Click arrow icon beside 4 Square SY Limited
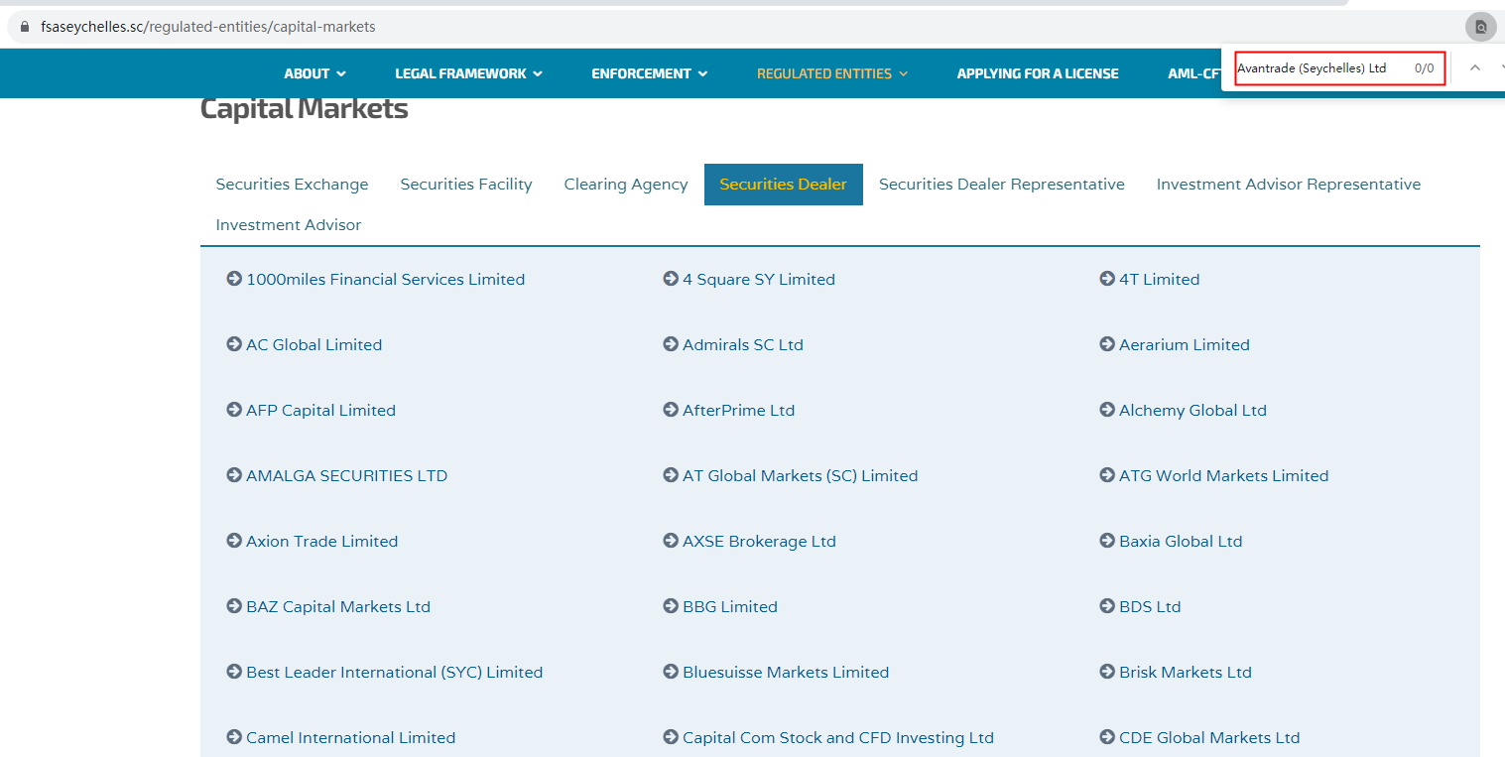This screenshot has height=757, width=1505. (671, 279)
